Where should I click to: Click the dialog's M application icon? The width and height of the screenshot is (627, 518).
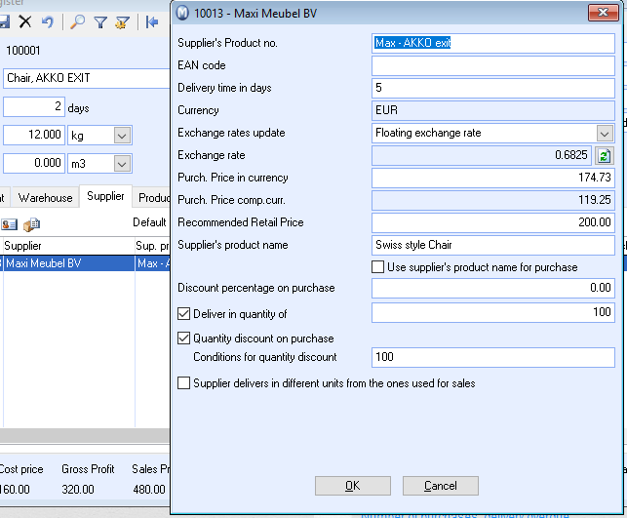click(182, 13)
